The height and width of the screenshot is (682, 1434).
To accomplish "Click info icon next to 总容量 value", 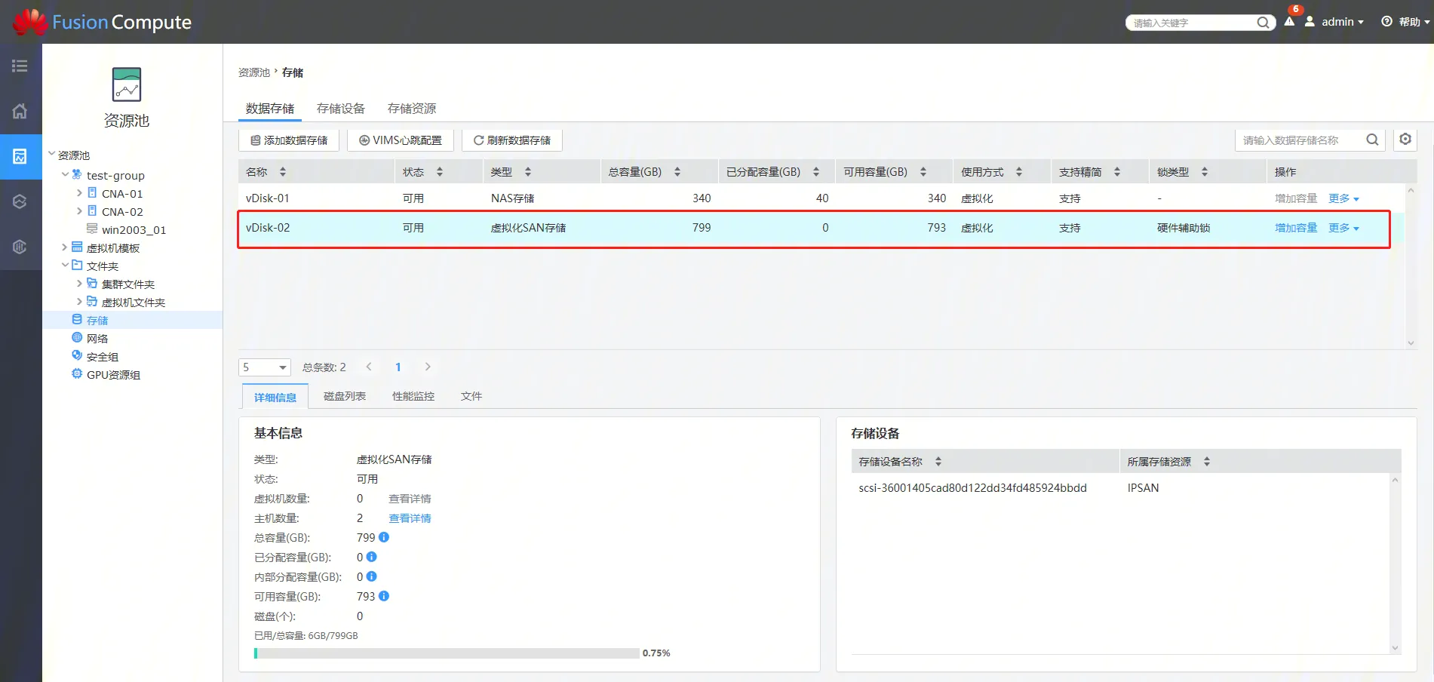I will tap(384, 537).
